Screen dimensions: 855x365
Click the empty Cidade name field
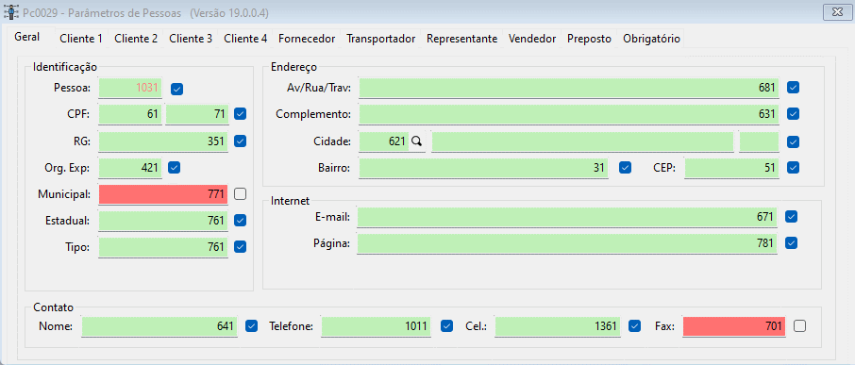(582, 141)
